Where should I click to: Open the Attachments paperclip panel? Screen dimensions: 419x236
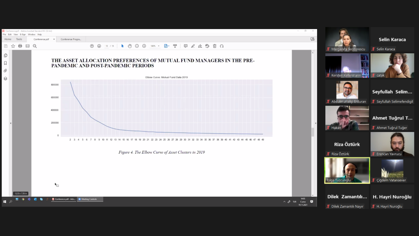[x=5, y=70]
